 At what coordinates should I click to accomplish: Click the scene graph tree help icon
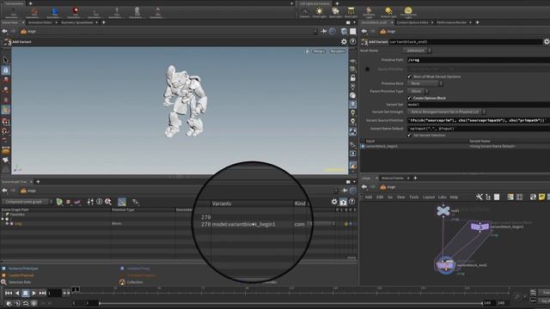pyautogui.click(x=351, y=202)
